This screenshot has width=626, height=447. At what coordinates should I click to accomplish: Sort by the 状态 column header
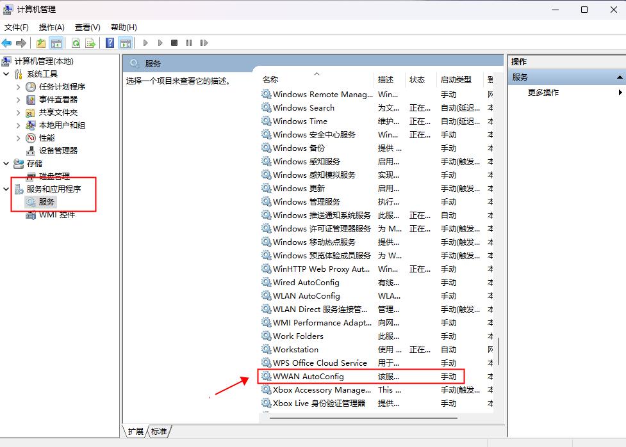coord(420,80)
